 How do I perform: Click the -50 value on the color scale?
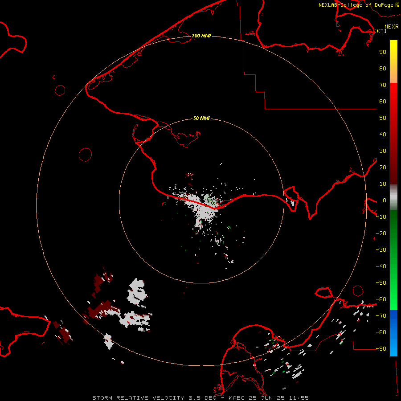[381, 283]
